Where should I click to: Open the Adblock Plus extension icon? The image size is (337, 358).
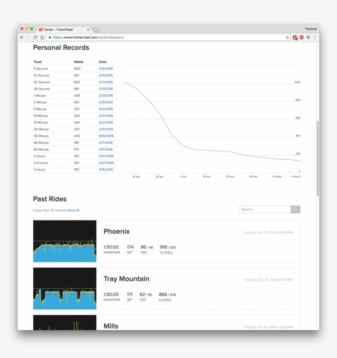click(302, 37)
